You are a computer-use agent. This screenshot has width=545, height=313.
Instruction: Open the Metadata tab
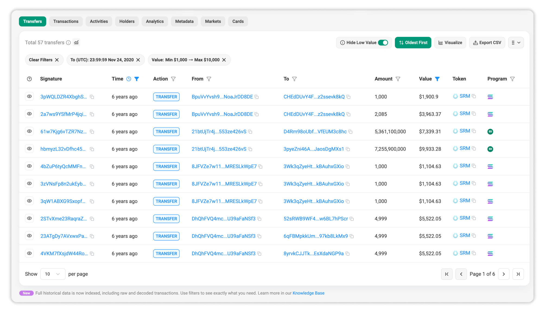[x=184, y=21]
